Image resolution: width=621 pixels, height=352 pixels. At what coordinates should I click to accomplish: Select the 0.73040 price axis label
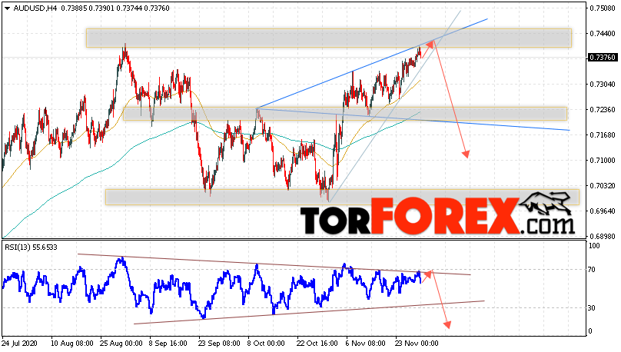pyautogui.click(x=603, y=85)
